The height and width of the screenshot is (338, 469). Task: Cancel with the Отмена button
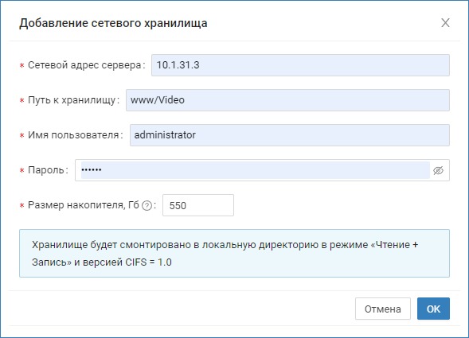pos(383,309)
